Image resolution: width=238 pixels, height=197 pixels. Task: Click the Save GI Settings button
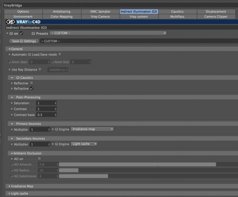pos(24,41)
